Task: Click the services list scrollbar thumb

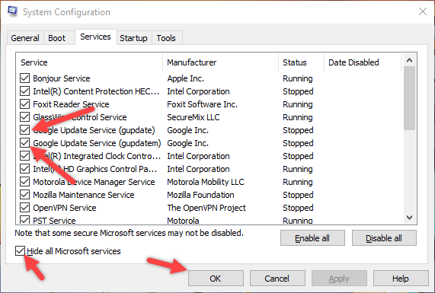Action: click(409, 98)
